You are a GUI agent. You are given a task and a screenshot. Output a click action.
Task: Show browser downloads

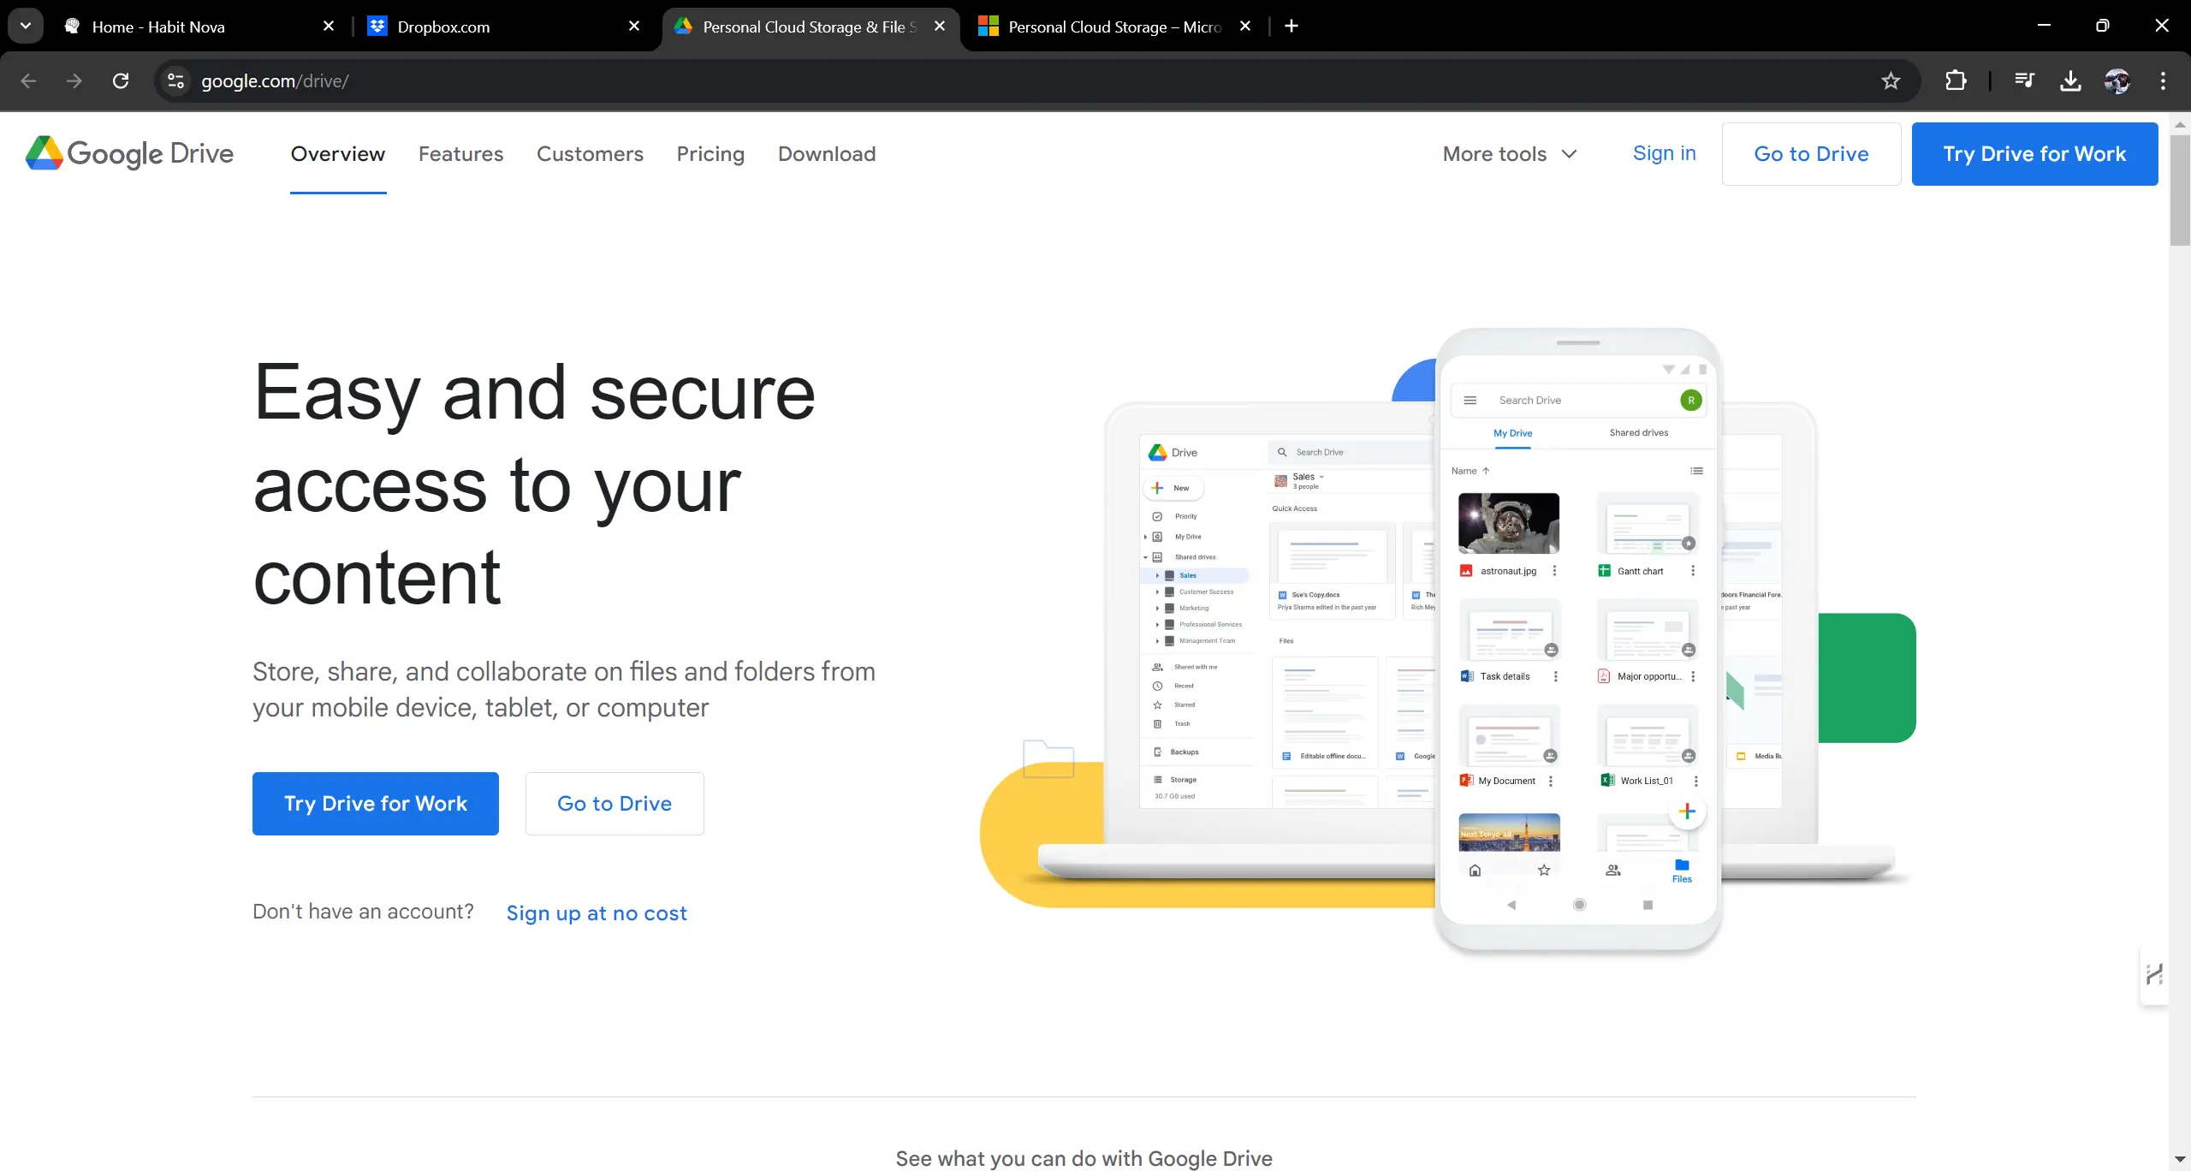pyautogui.click(x=2070, y=81)
